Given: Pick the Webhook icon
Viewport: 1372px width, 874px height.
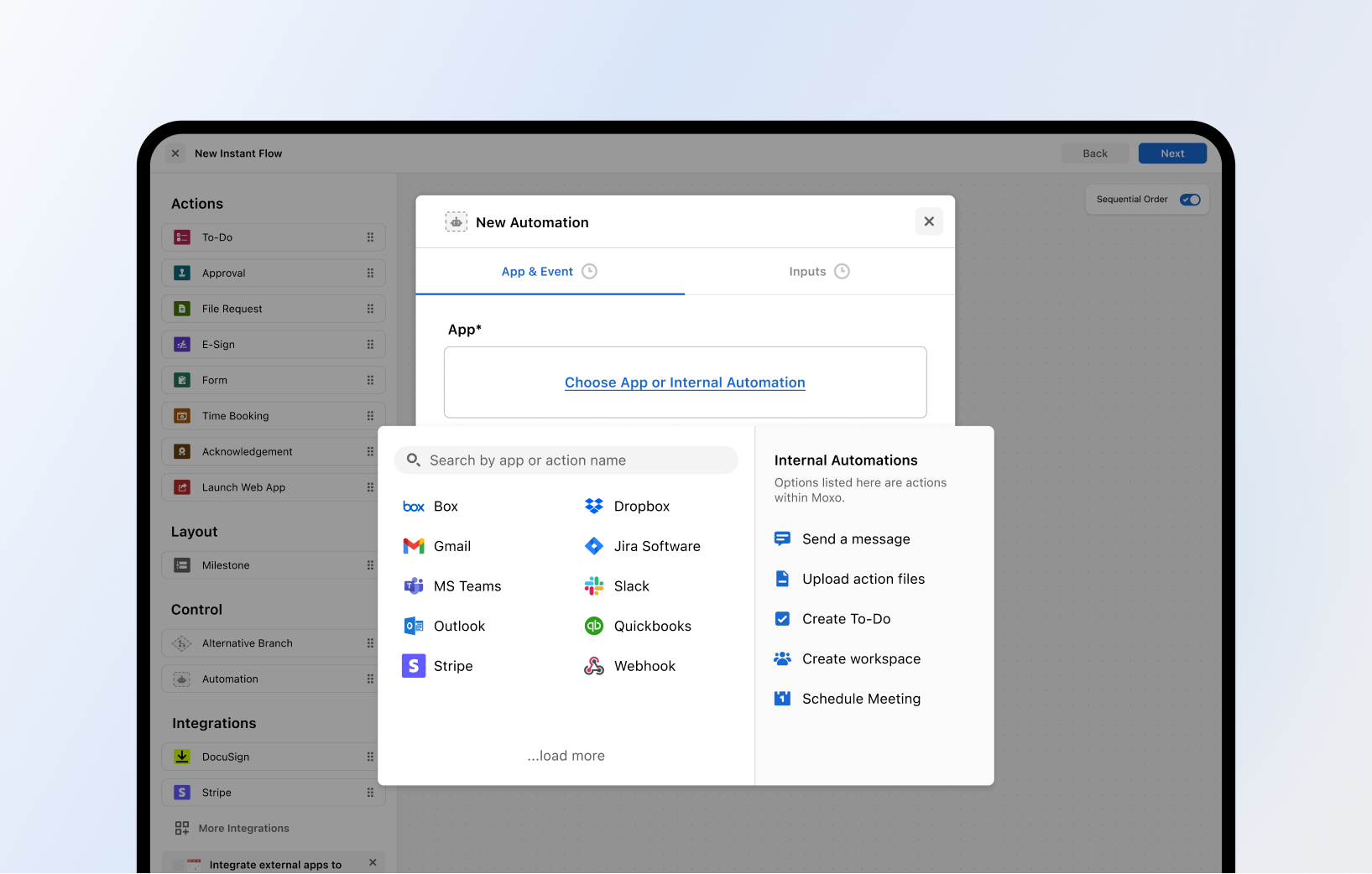Looking at the screenshot, I should tap(594, 666).
